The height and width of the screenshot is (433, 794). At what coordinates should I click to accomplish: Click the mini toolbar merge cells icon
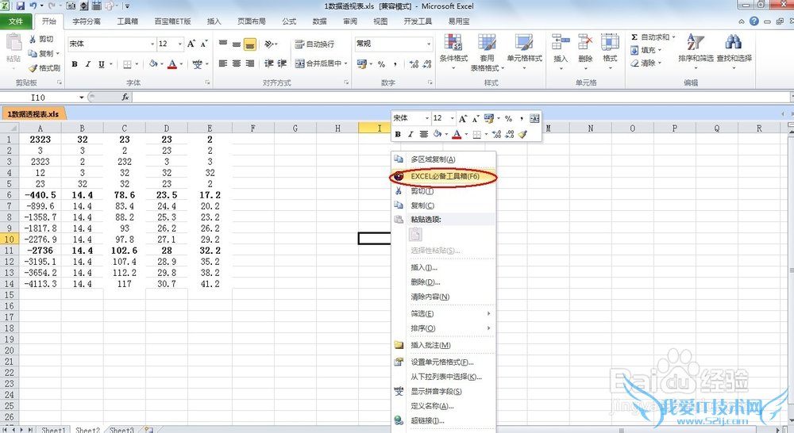pos(534,118)
